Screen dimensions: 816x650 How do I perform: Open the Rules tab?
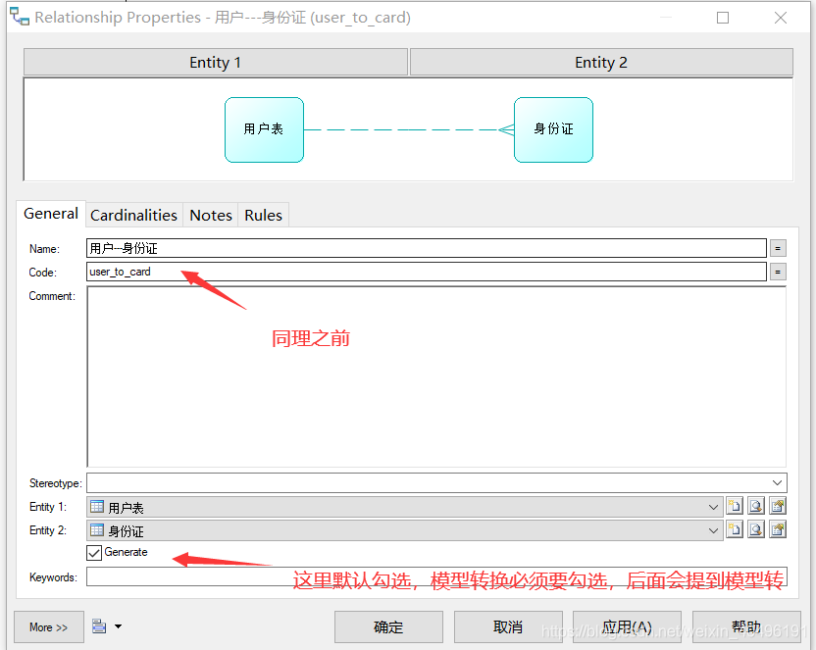pyautogui.click(x=263, y=216)
